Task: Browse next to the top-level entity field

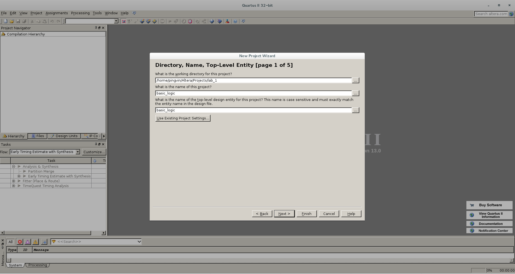Action: (x=356, y=110)
